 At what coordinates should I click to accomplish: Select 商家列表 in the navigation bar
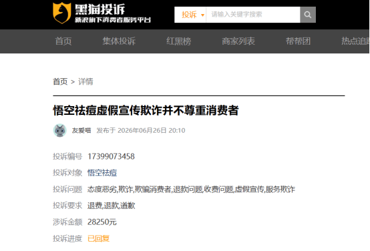(x=238, y=41)
